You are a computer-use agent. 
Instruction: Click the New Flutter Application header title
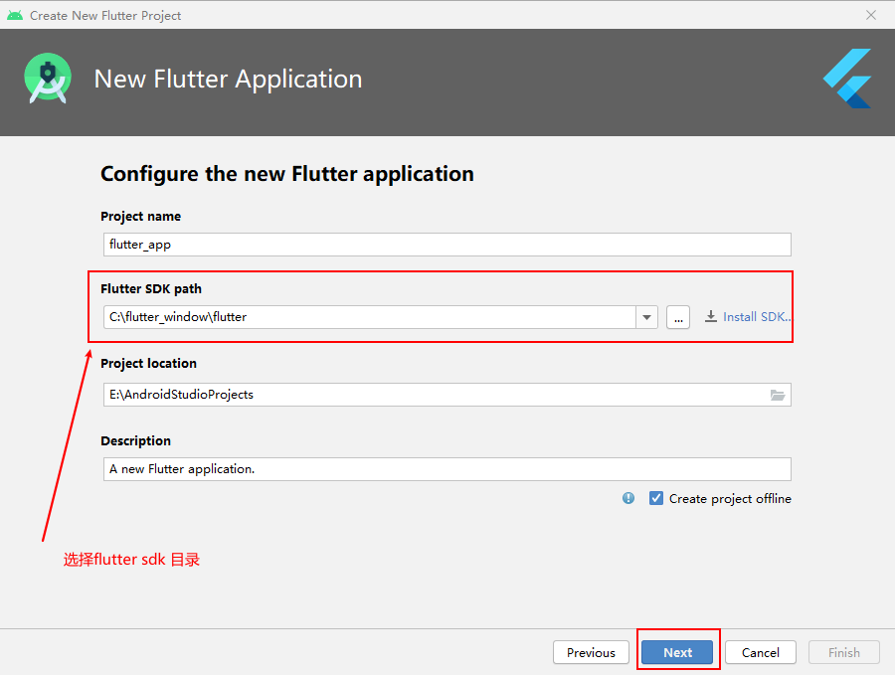pyautogui.click(x=228, y=79)
